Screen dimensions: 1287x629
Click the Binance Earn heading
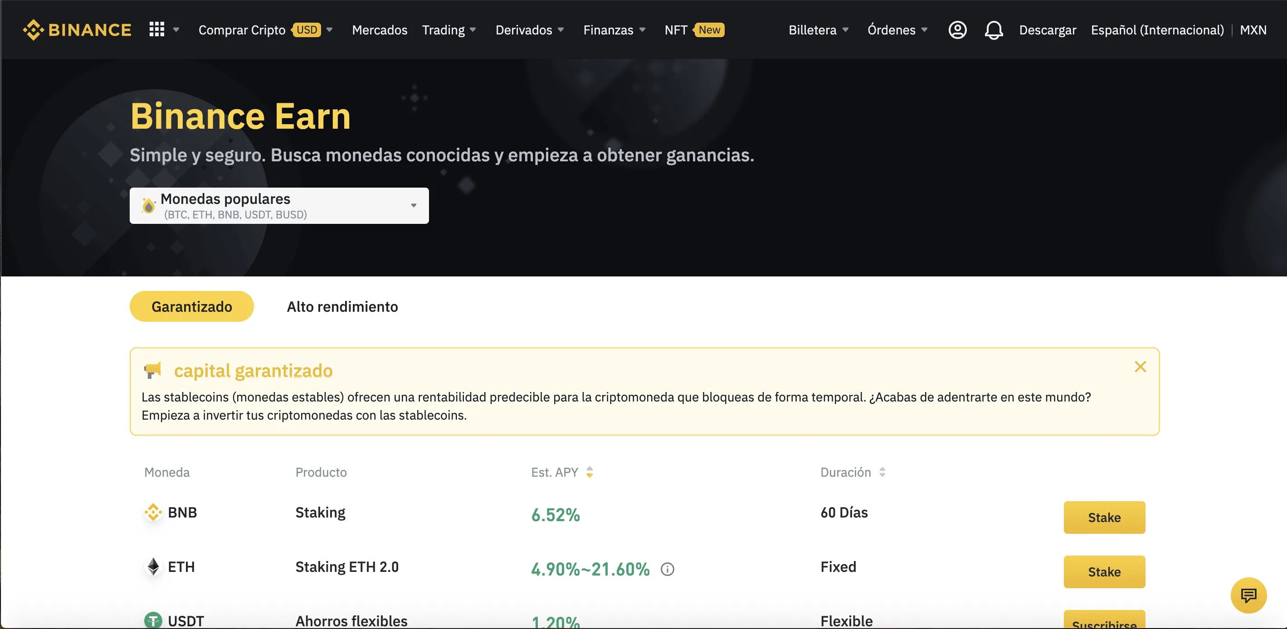(x=240, y=116)
